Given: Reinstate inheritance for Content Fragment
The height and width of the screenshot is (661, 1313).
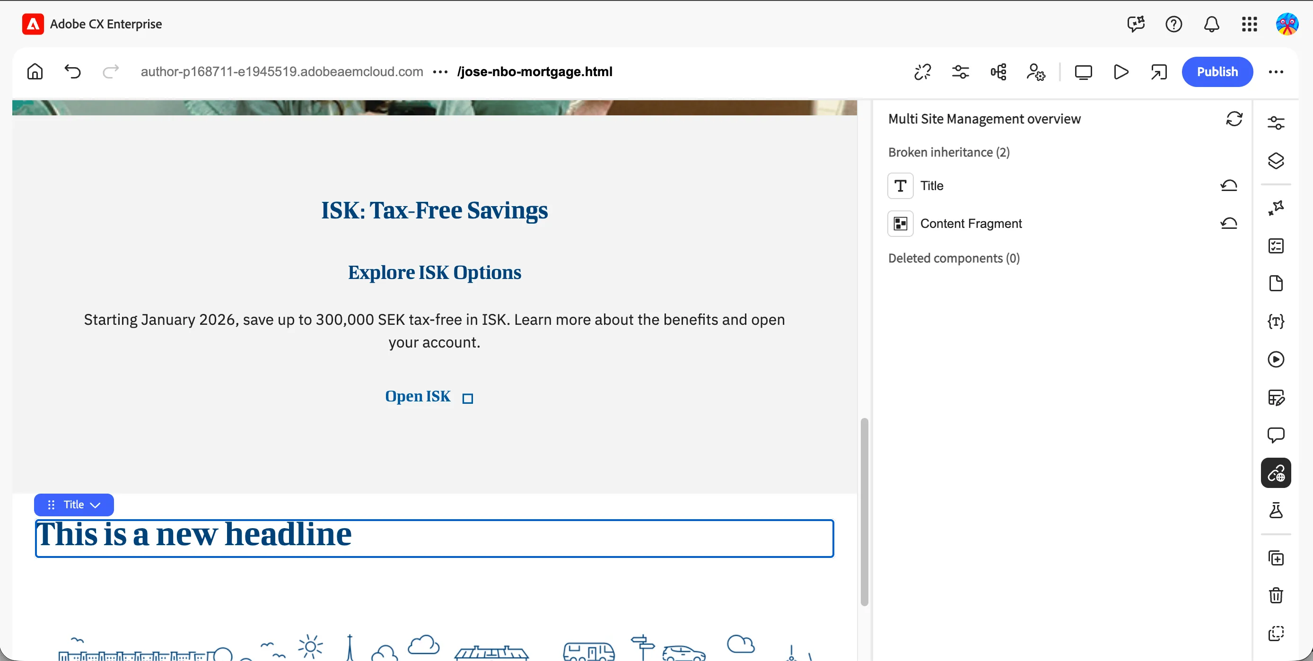Looking at the screenshot, I should pyautogui.click(x=1229, y=223).
